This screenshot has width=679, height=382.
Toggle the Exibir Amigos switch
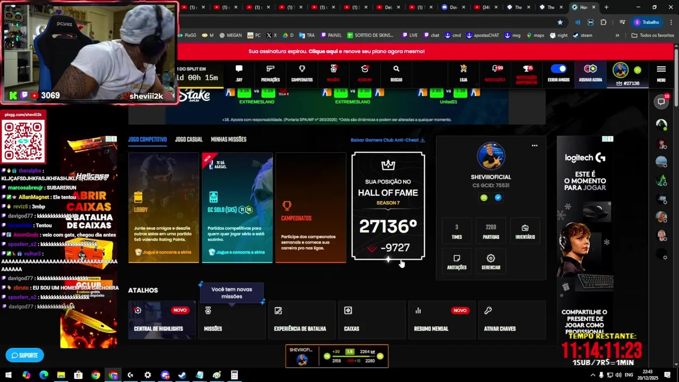point(559,69)
